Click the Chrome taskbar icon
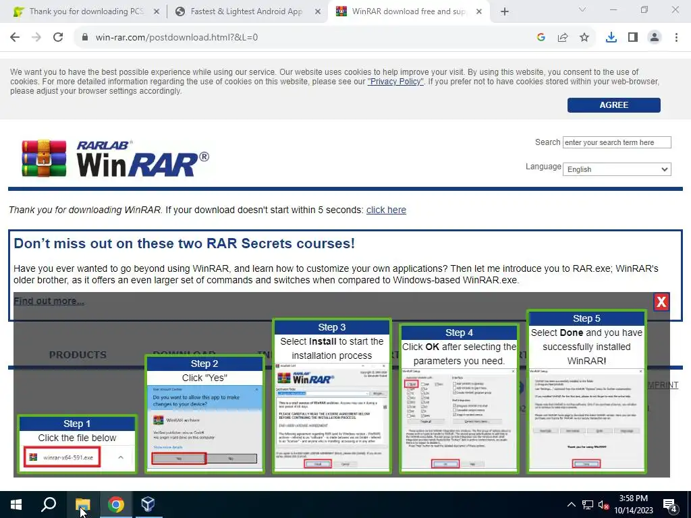This screenshot has width=691, height=518. pyautogui.click(x=115, y=505)
